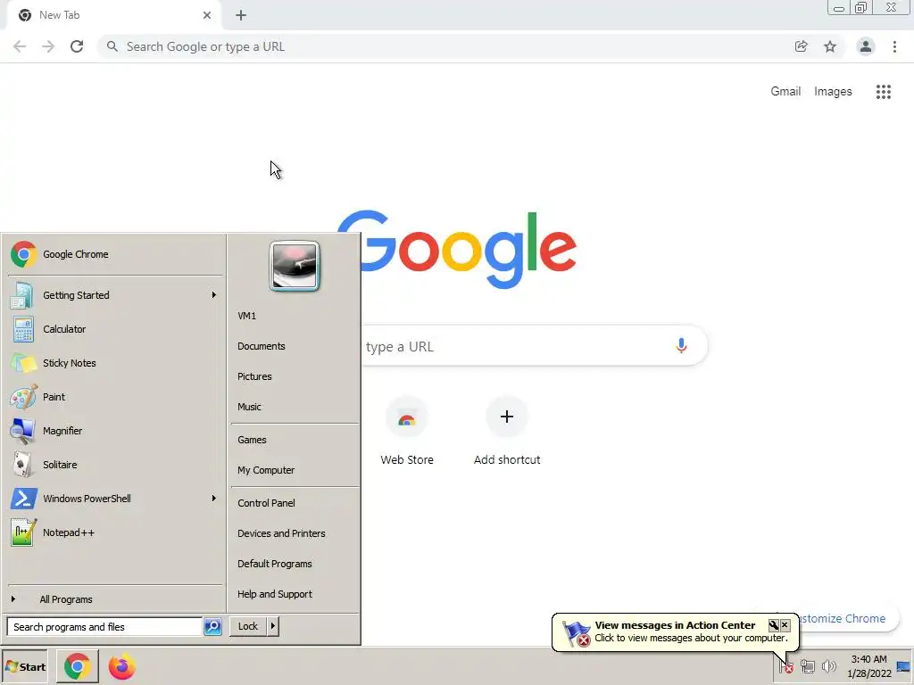
Task: Click the network icon in system tray
Action: pyautogui.click(x=807, y=666)
